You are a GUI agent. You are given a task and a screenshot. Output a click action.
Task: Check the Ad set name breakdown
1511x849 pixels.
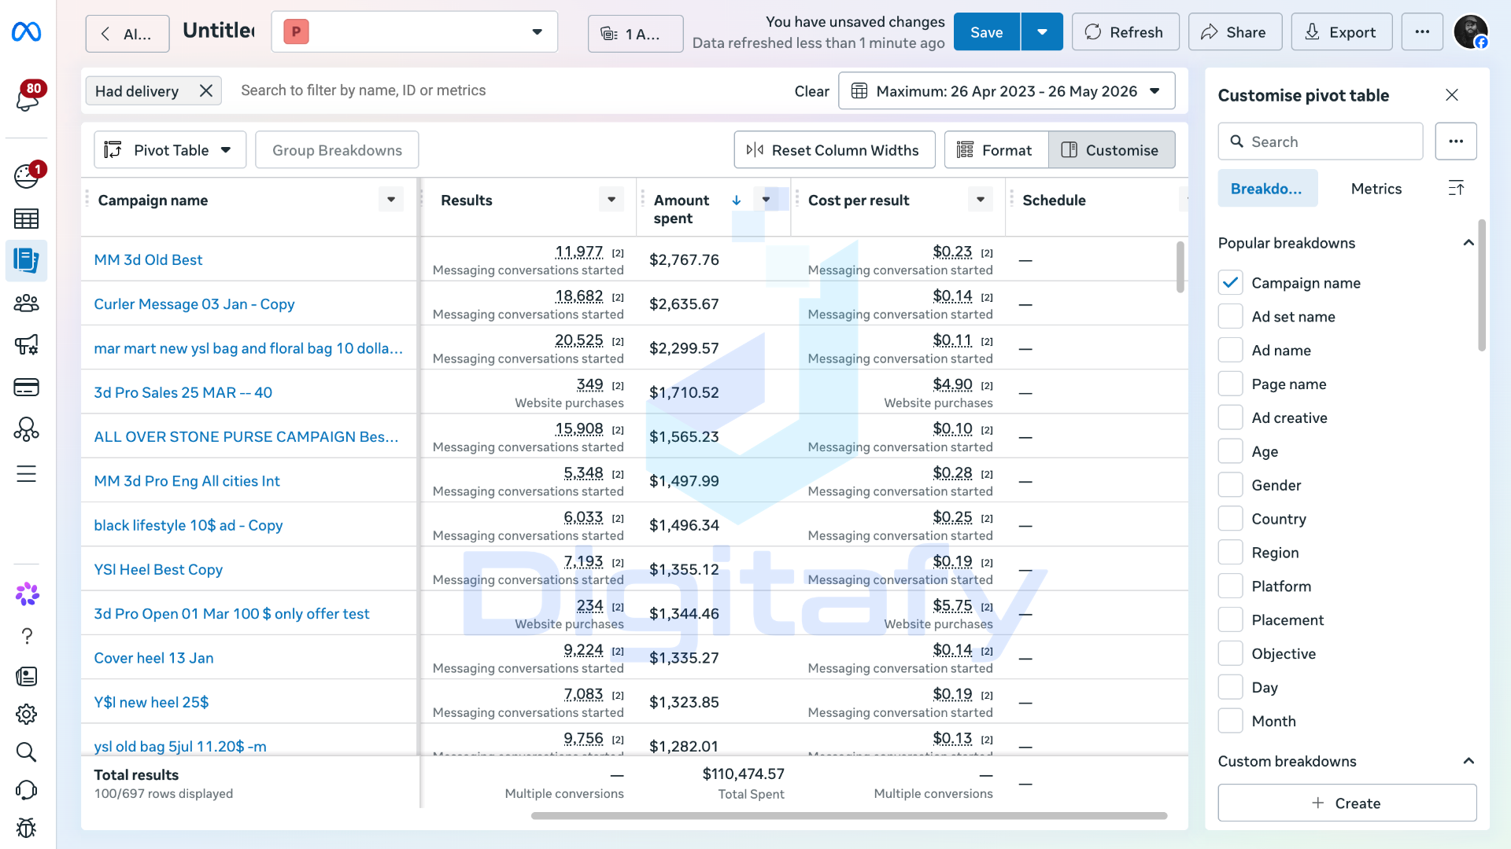tap(1231, 316)
